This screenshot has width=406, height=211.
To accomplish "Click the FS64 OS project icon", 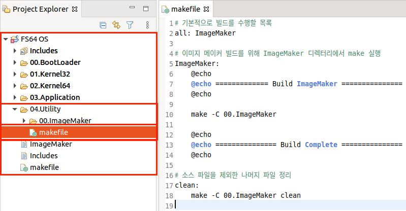I will [x=15, y=39].
